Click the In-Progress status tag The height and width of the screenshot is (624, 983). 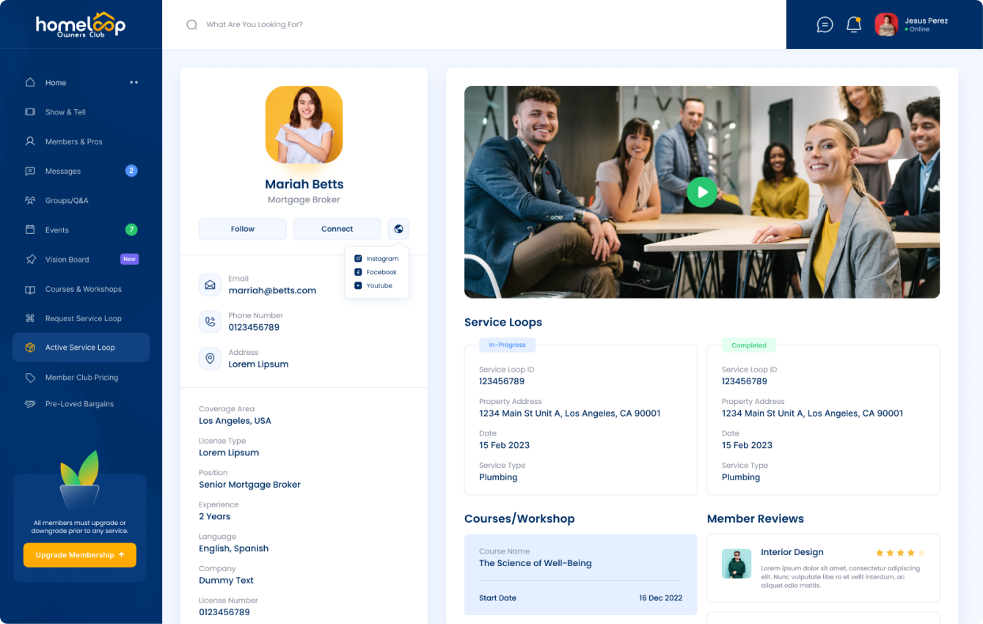click(x=507, y=345)
